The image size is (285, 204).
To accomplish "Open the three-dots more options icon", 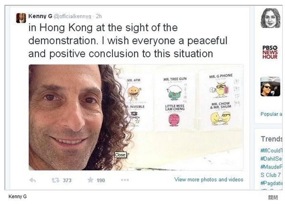I will click(x=125, y=180).
